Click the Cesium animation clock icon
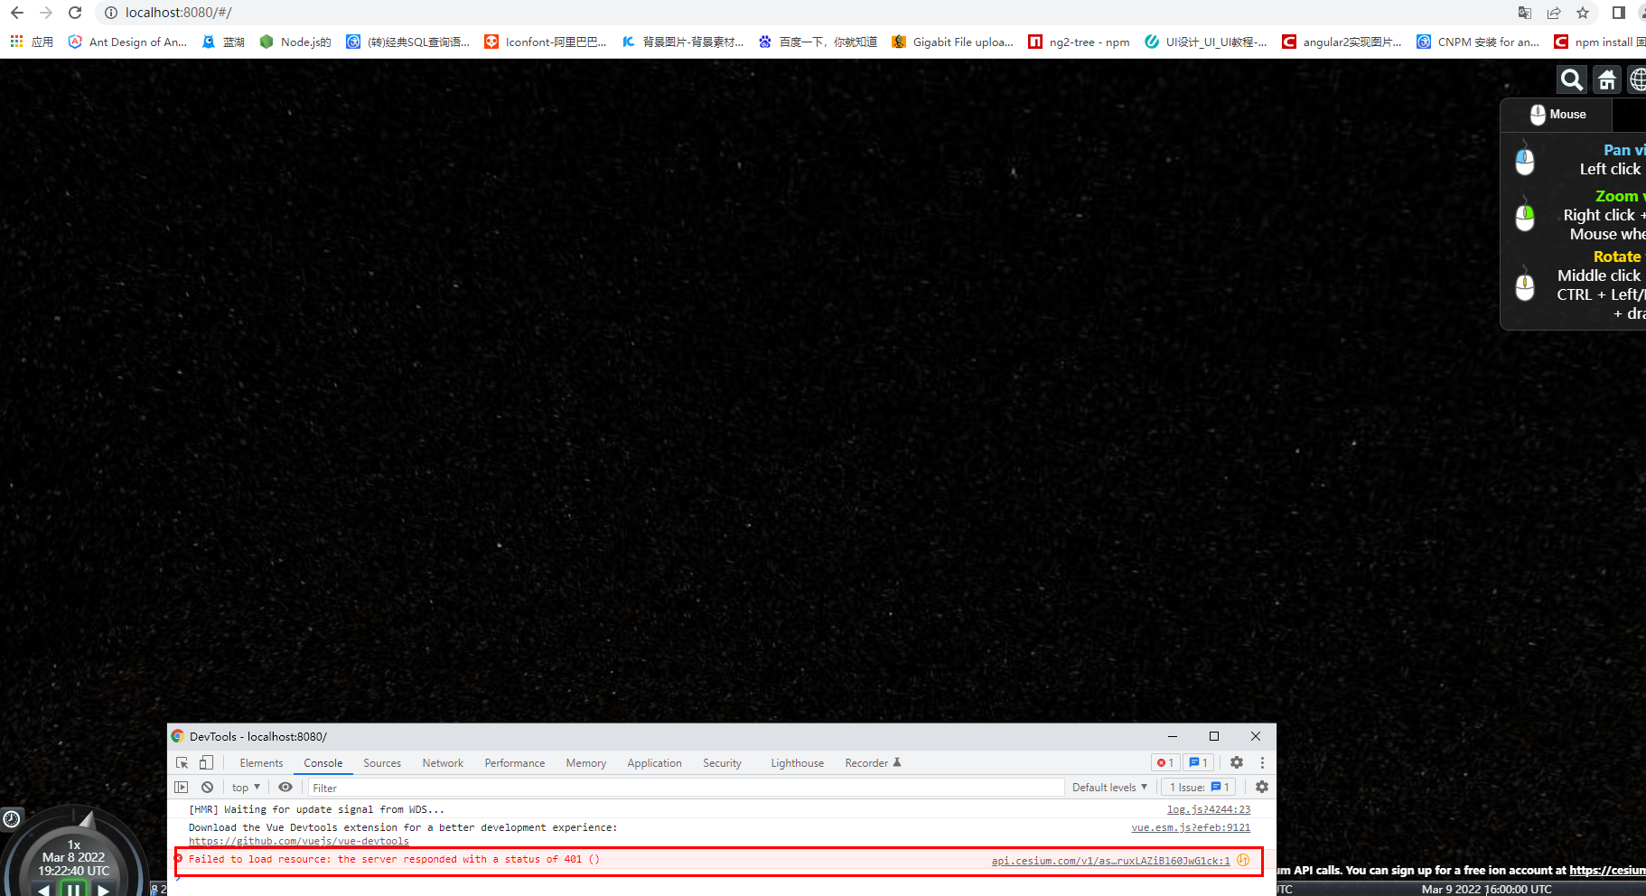Viewport: 1646px width, 896px height. 12,819
